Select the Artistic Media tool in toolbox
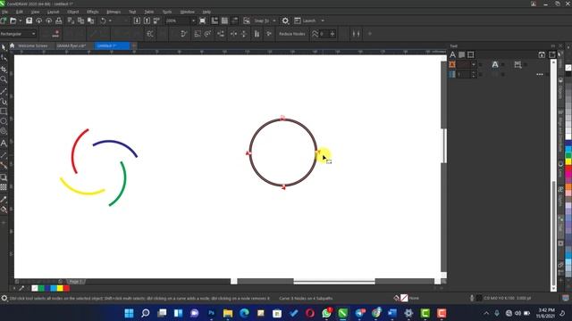572x321 pixels. click(4, 101)
